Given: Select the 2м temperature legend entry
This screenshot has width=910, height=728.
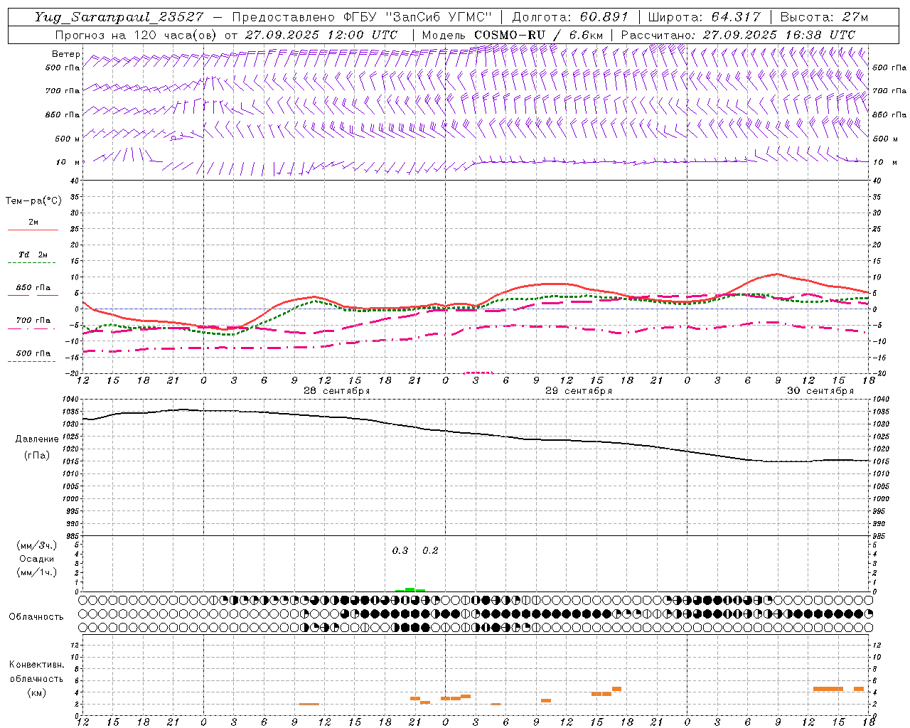Looking at the screenshot, I should (33, 222).
